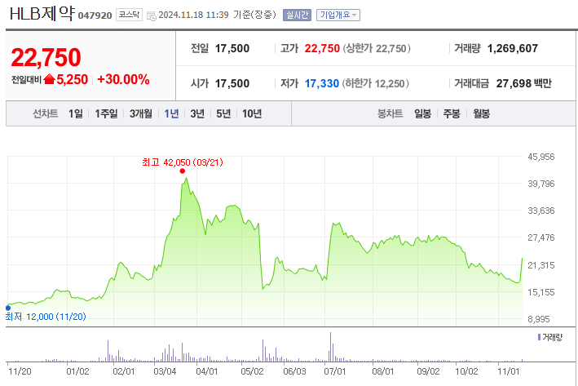Select the 3개월 line chart tab

point(141,113)
